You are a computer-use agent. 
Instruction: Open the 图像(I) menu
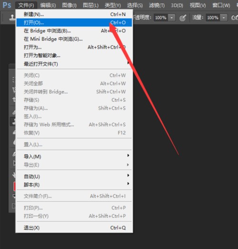pyautogui.click(x=69, y=5)
